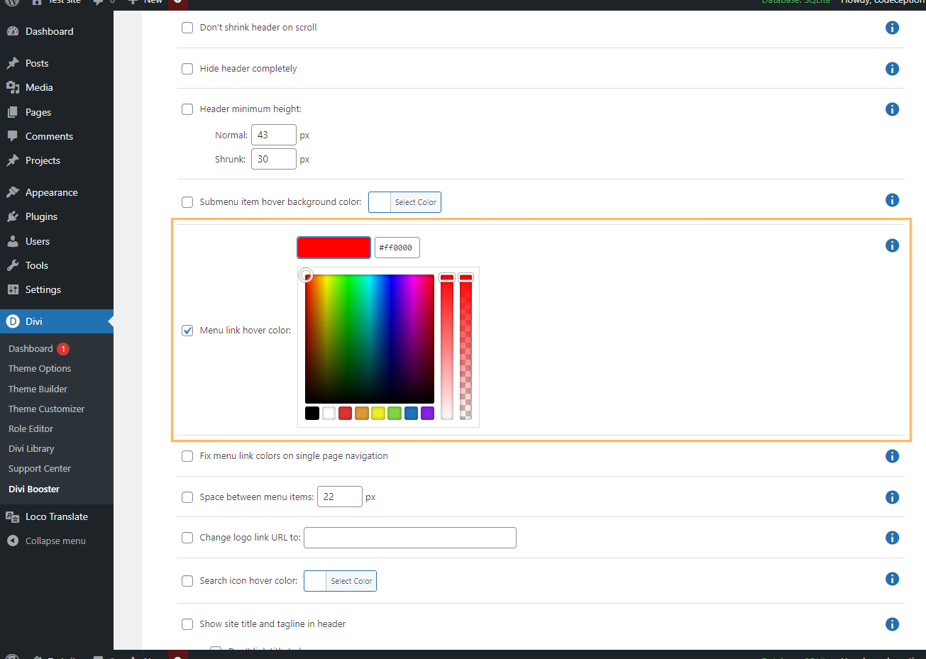Open the Appearance menu
Image resolution: width=926 pixels, height=659 pixels.
(57, 192)
